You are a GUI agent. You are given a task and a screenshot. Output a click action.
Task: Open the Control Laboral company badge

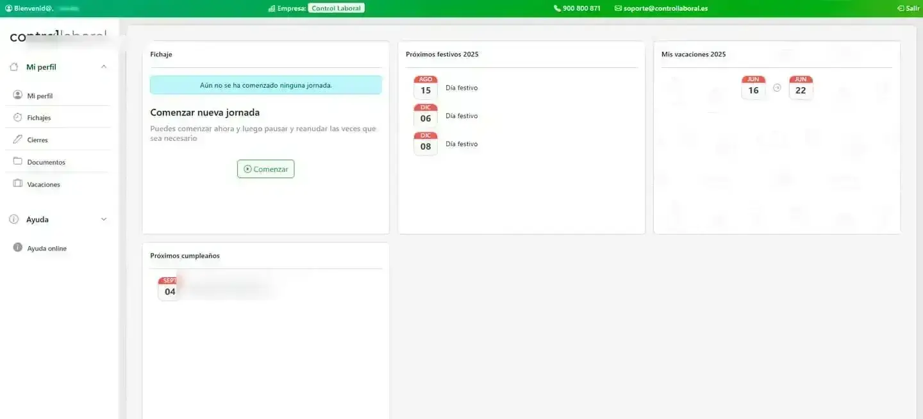336,8
